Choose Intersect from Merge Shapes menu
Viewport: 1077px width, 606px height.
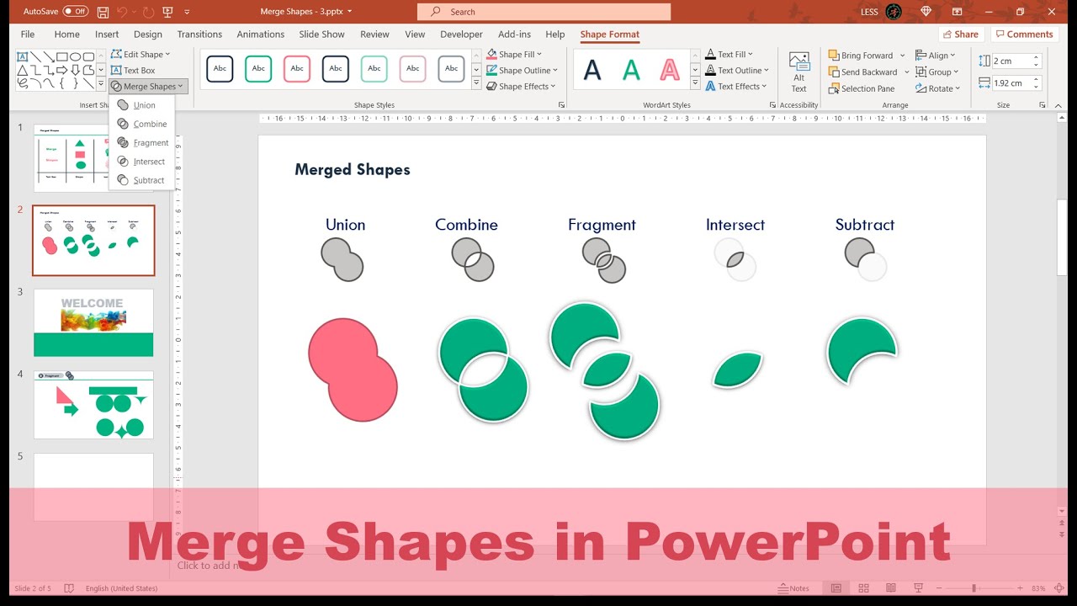[x=141, y=162]
